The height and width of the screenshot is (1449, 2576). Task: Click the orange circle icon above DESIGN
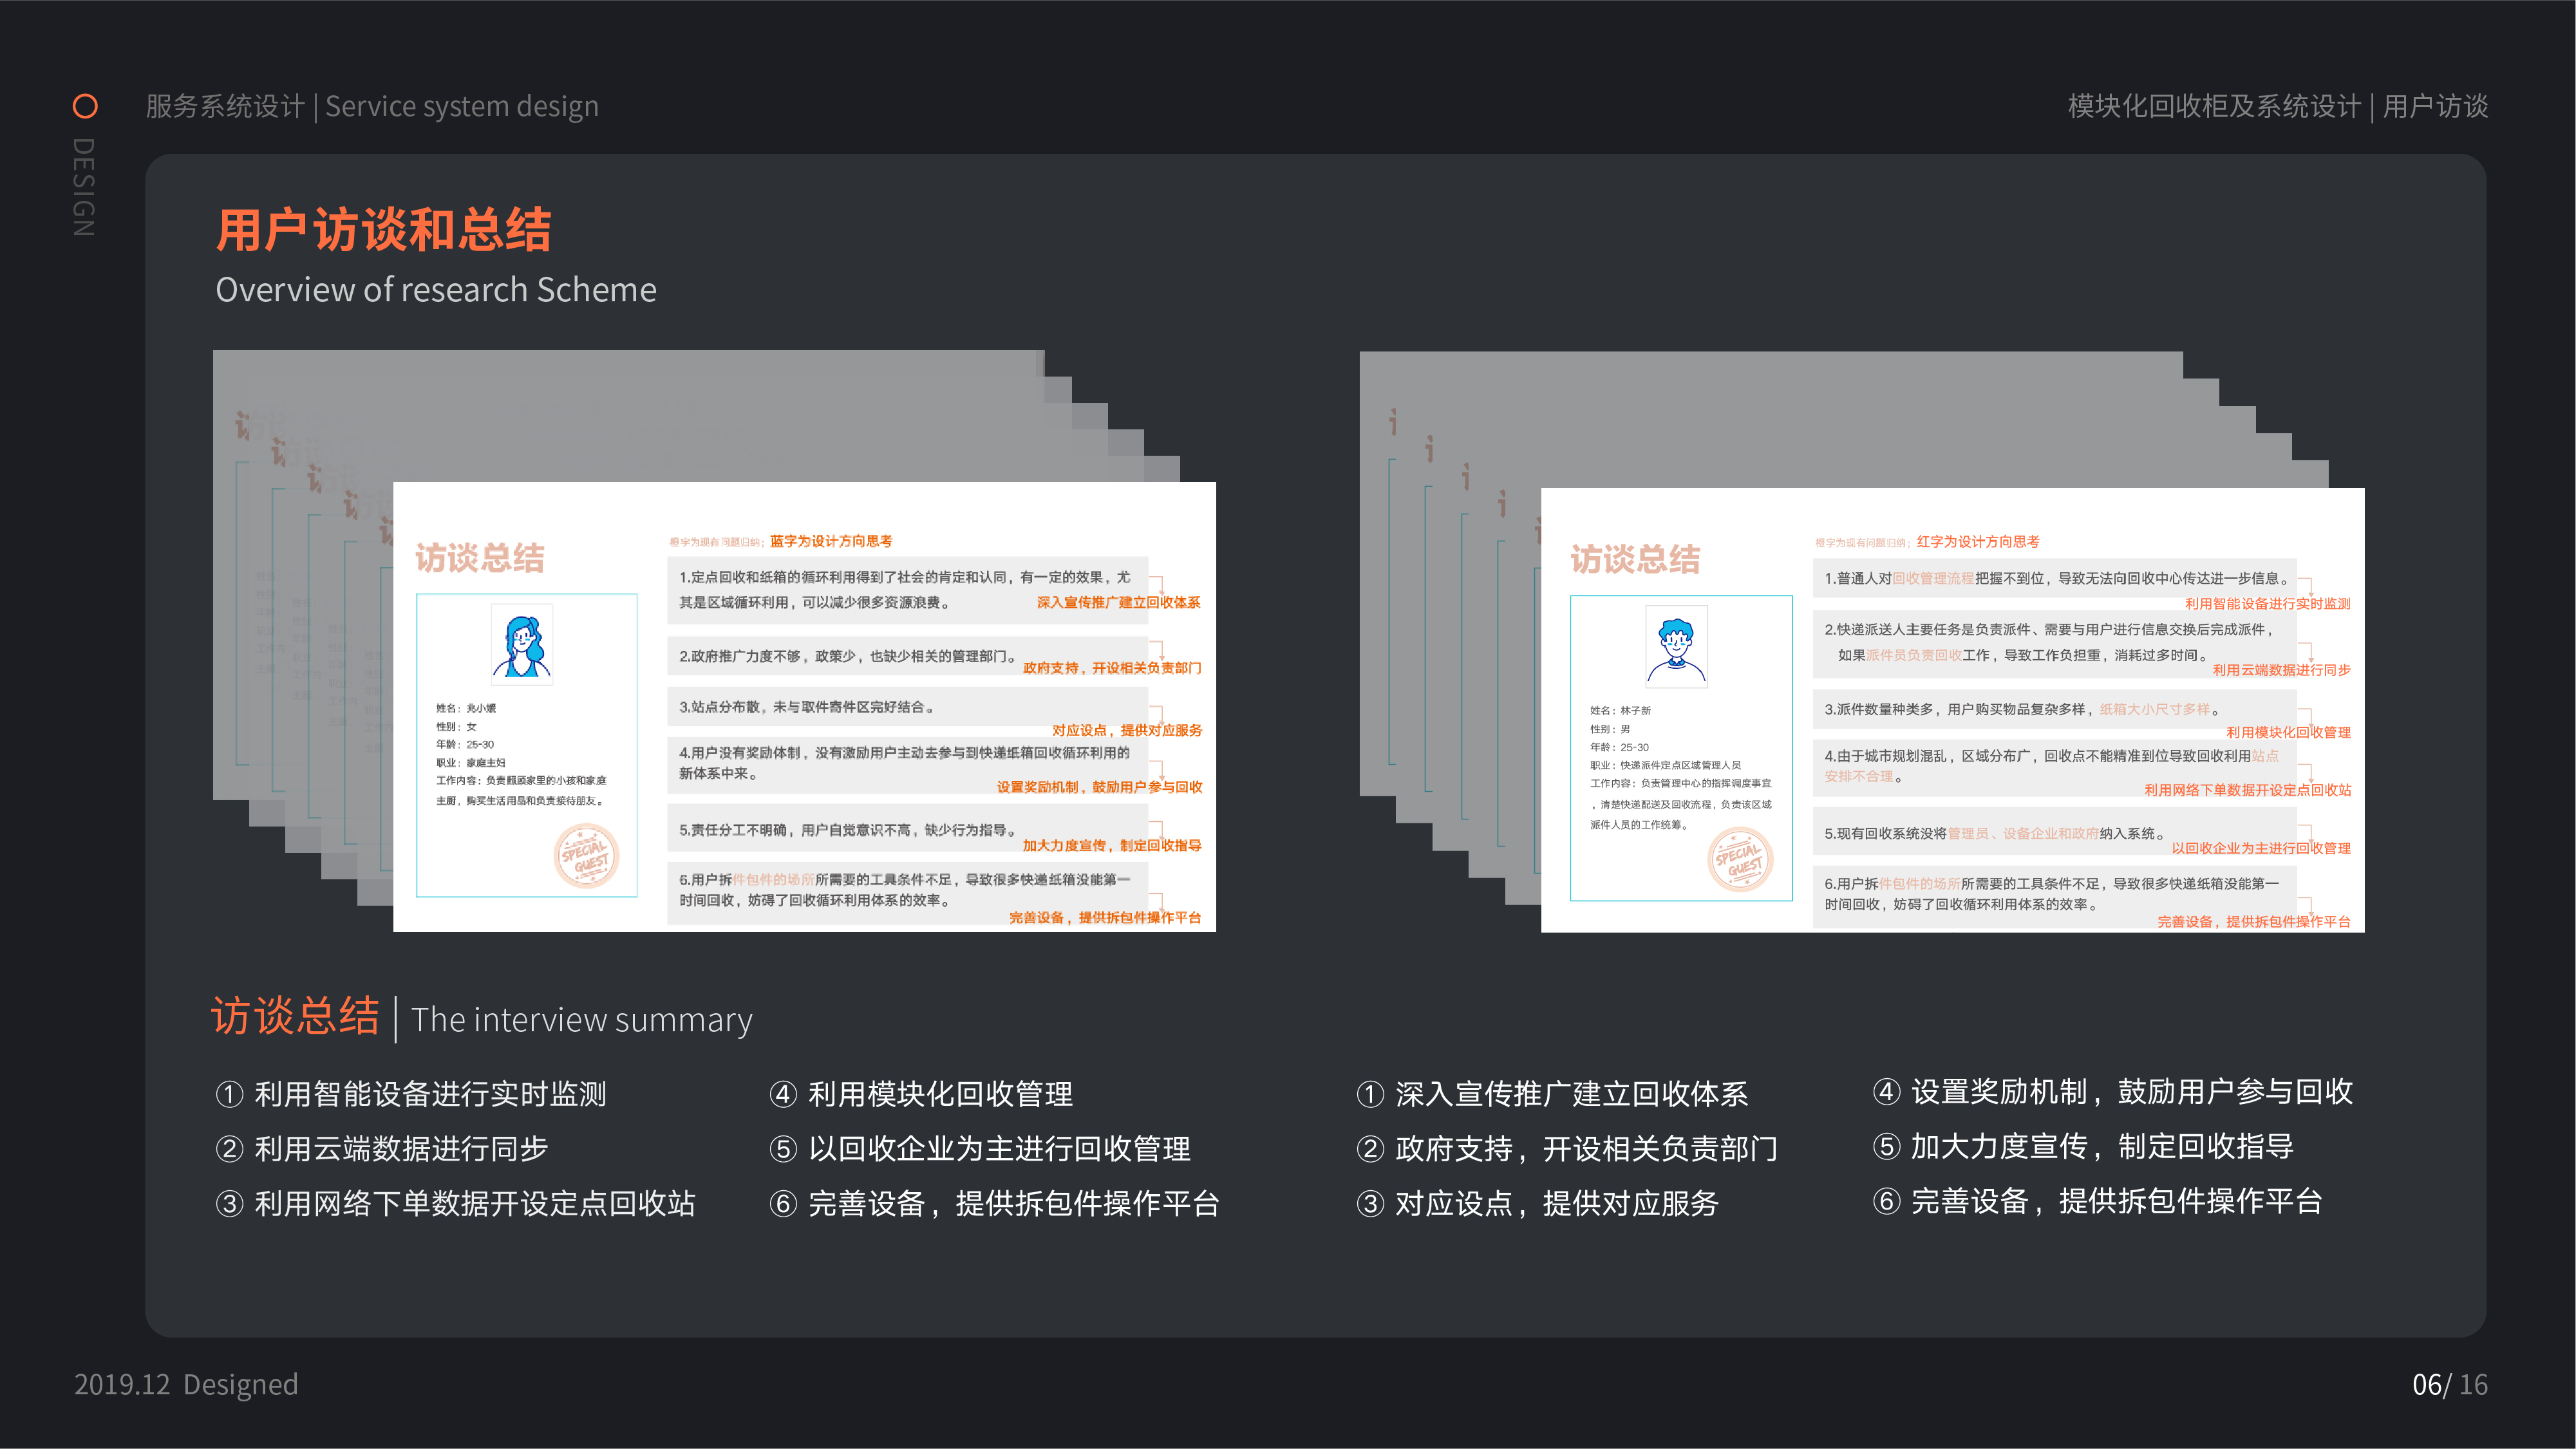(x=85, y=106)
